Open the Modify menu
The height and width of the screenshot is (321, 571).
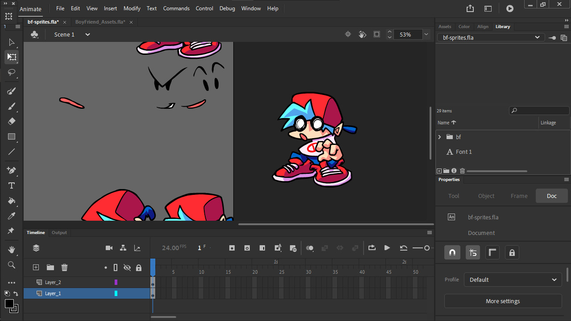pos(132,8)
